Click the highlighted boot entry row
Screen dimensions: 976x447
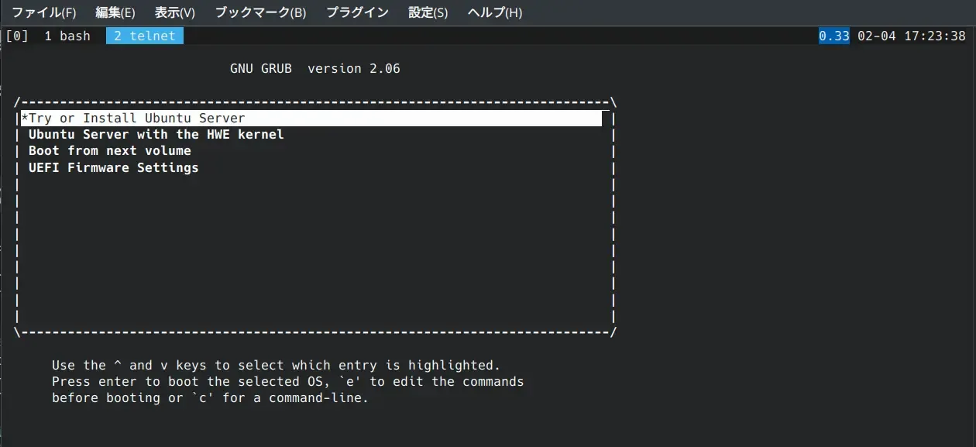[310, 118]
